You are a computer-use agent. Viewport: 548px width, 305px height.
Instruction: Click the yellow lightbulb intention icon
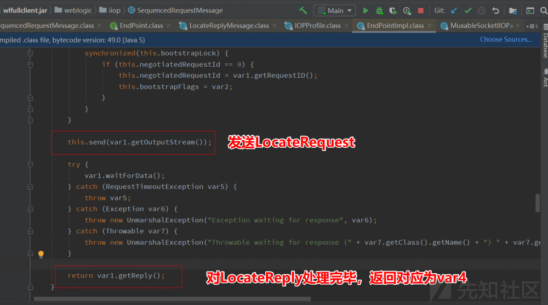click(41, 254)
